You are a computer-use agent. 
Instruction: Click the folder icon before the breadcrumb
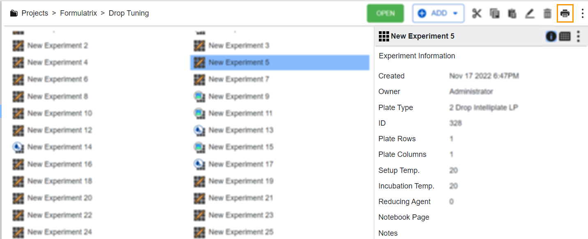14,13
